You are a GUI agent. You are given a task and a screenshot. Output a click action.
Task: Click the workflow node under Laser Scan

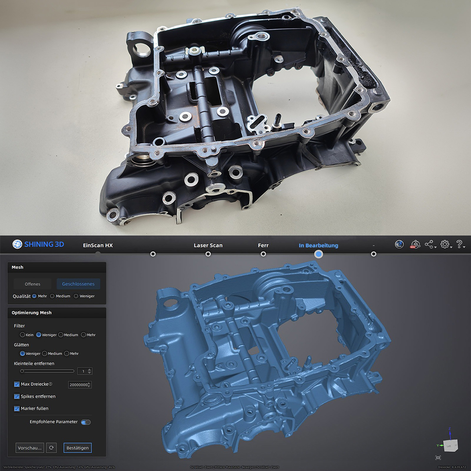coord(208,254)
